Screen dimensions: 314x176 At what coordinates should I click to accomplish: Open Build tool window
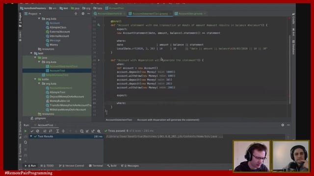coord(112,166)
